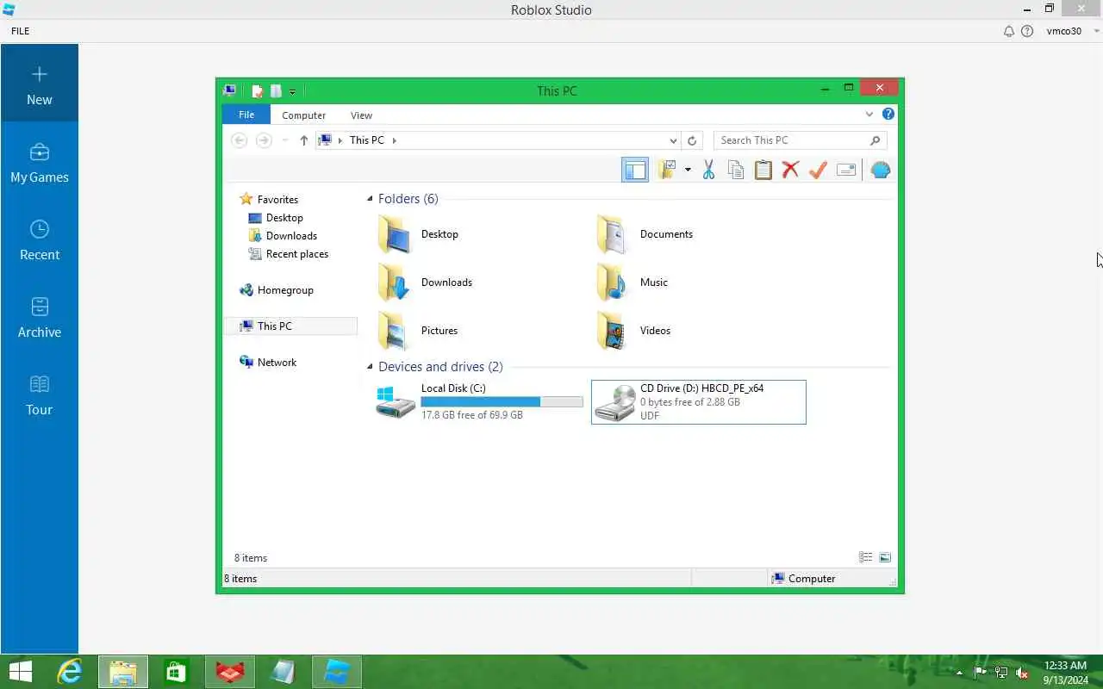
Task: Collapse the Devices and drives (2) group
Action: point(370,367)
